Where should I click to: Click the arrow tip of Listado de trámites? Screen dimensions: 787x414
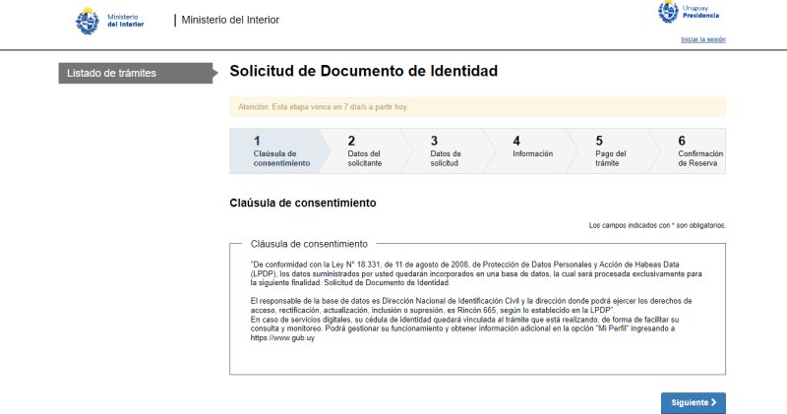pyautogui.click(x=211, y=73)
